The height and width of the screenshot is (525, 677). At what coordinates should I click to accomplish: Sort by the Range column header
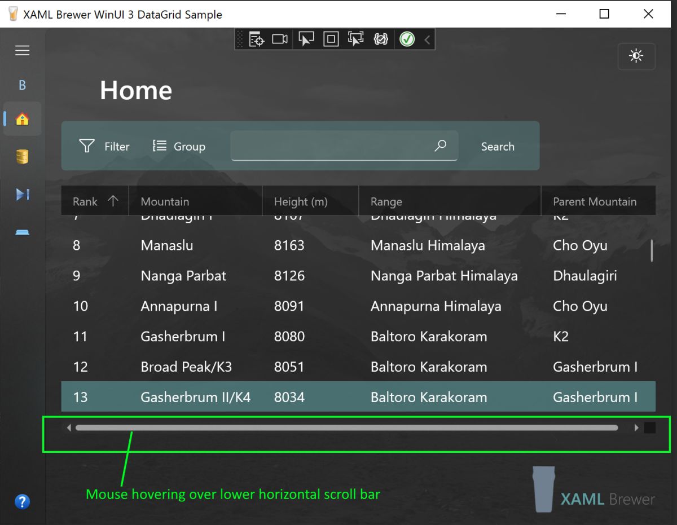(x=450, y=201)
